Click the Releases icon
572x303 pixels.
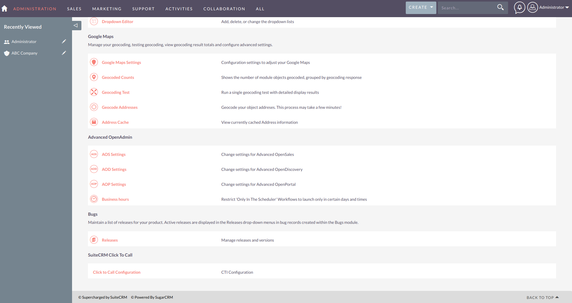(x=94, y=240)
